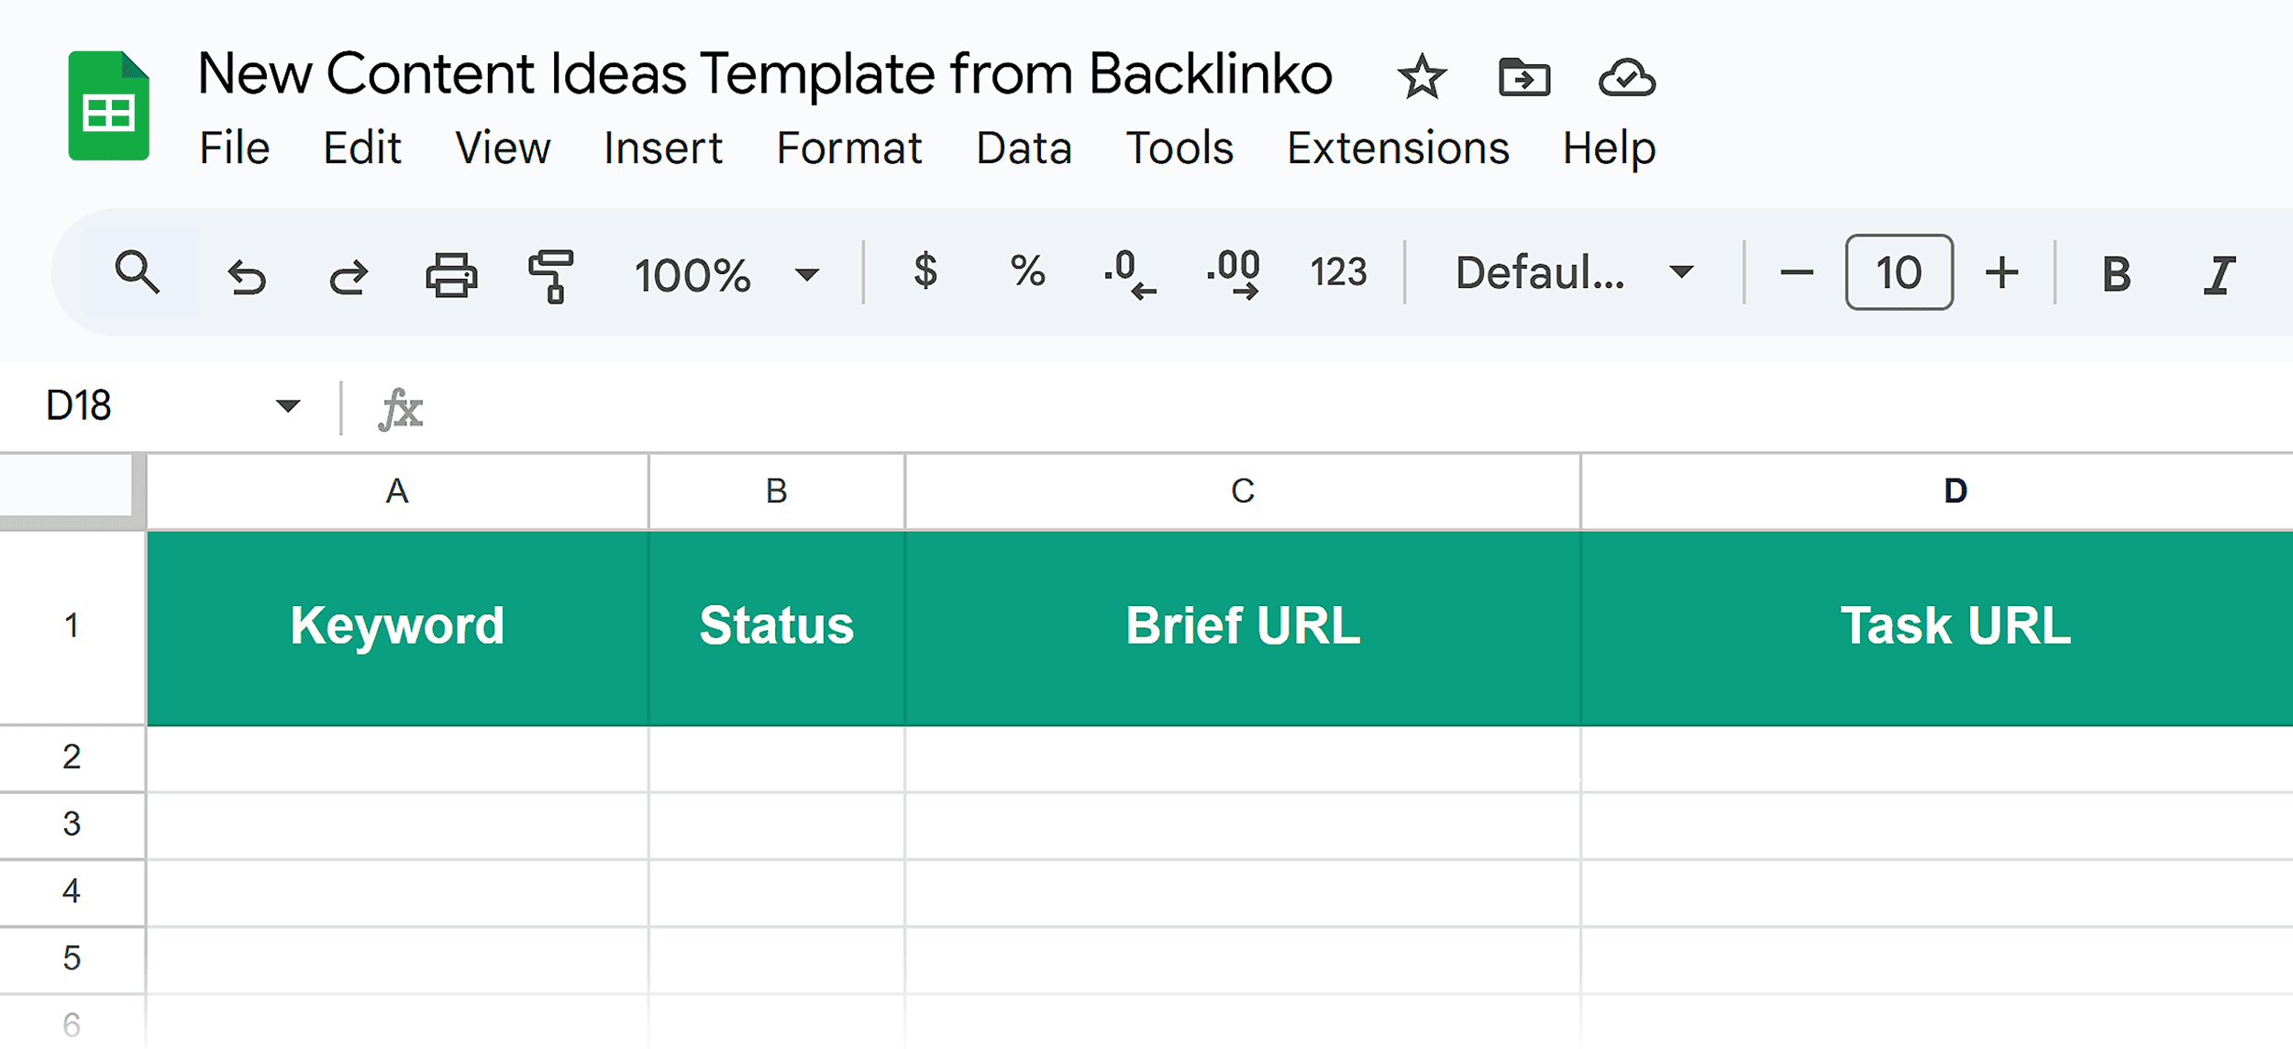The height and width of the screenshot is (1049, 2293).
Task: Open the Extensions menu
Action: pos(1398,148)
